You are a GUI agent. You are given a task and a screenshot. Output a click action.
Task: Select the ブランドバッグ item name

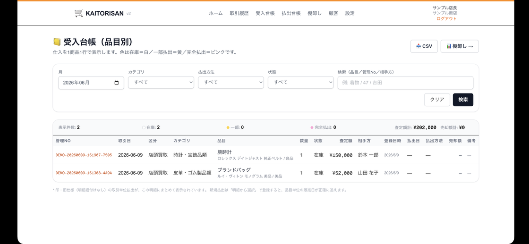234,170
